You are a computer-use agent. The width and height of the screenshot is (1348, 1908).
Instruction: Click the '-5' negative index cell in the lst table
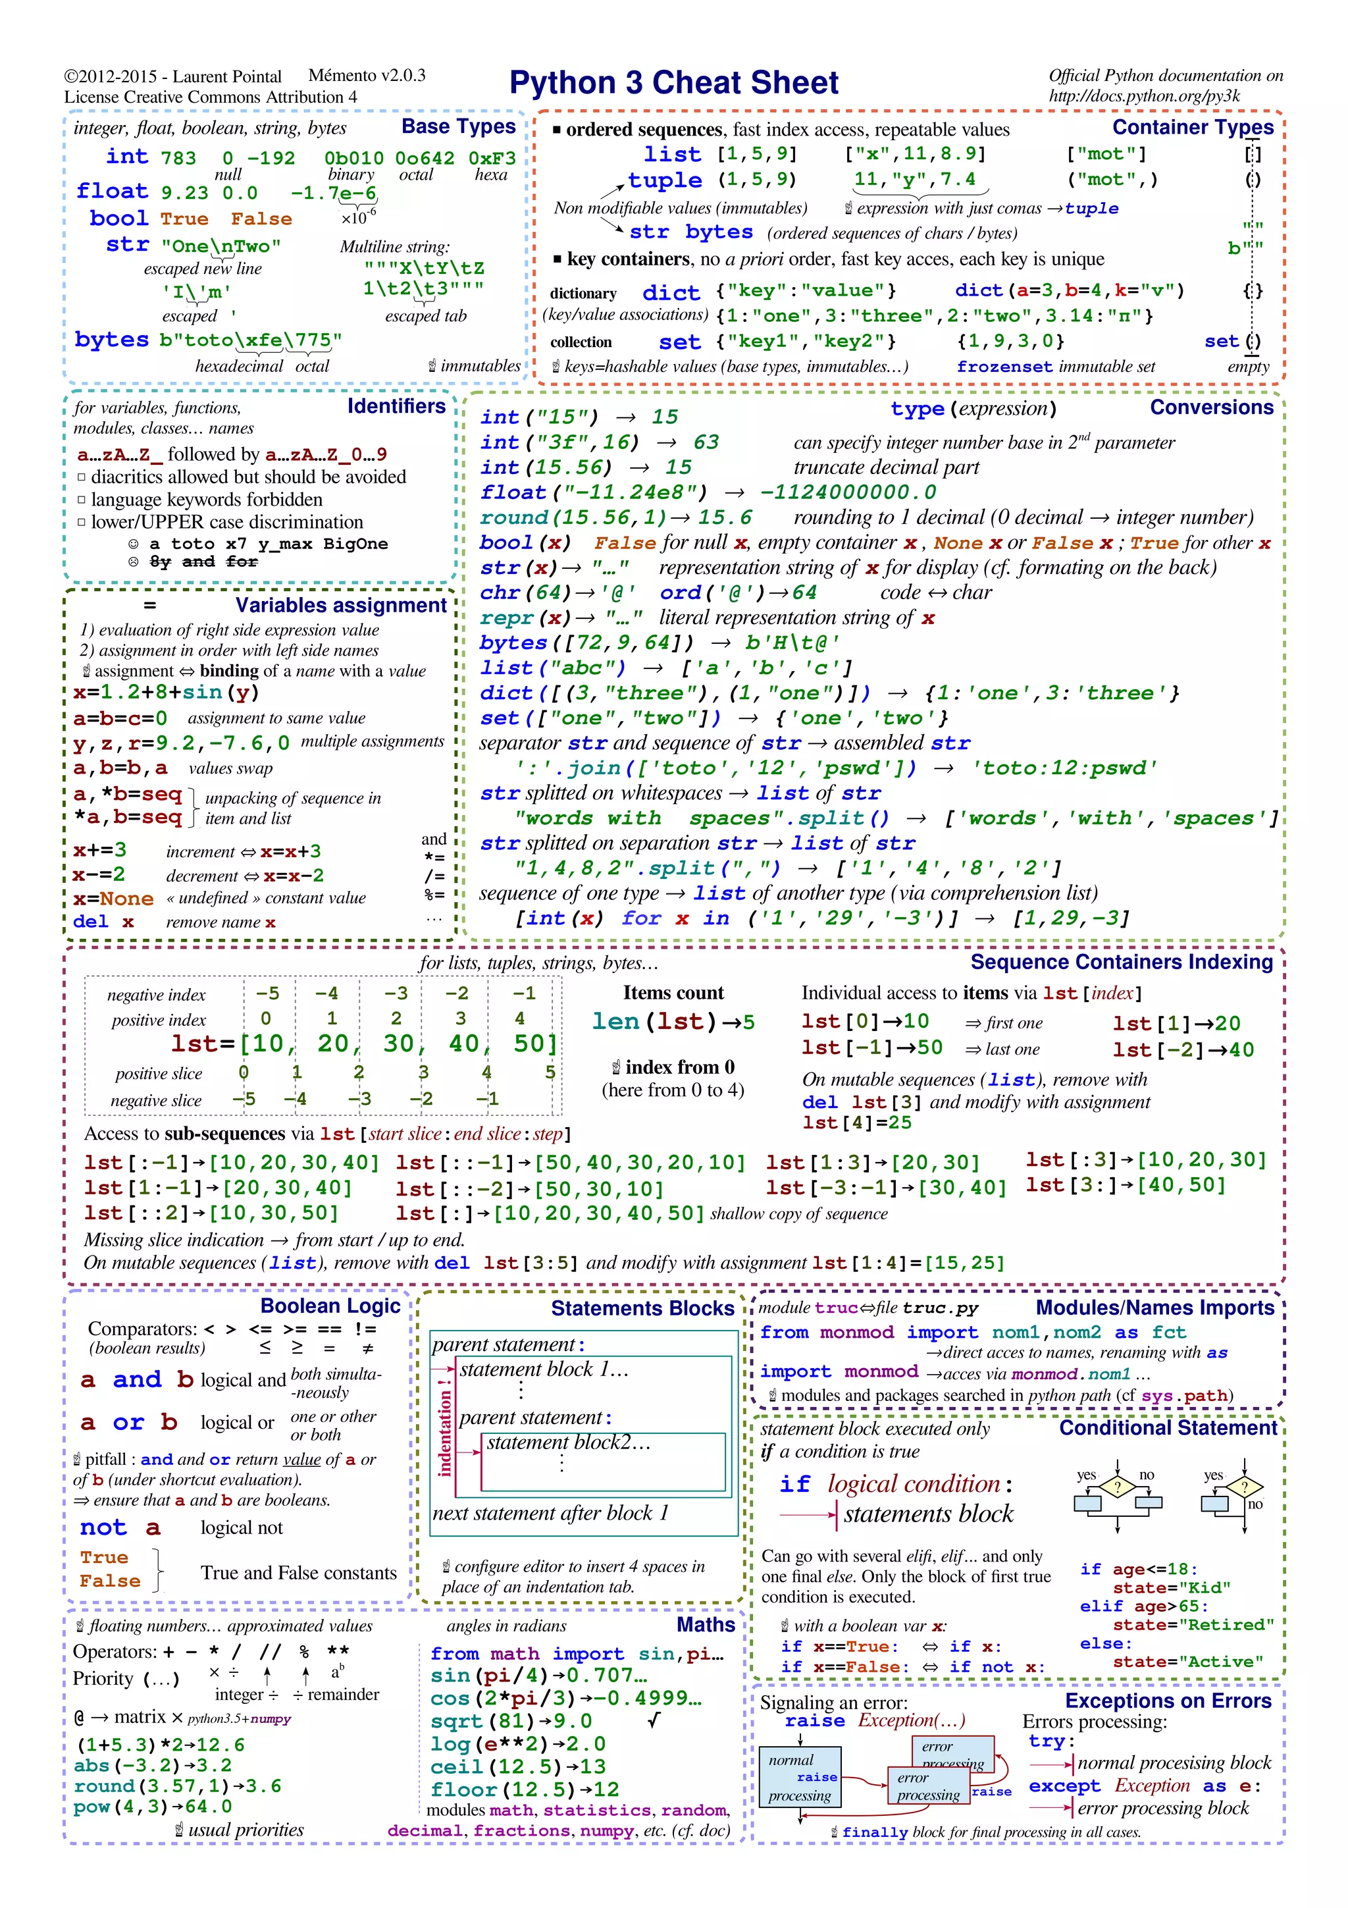267,993
